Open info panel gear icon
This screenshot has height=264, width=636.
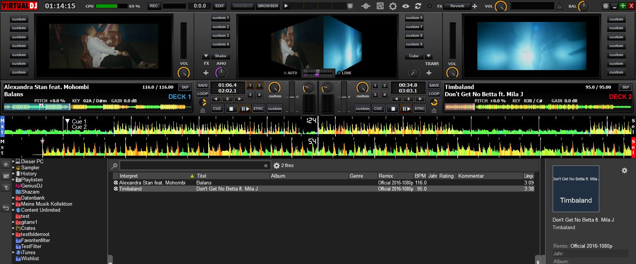(x=624, y=170)
